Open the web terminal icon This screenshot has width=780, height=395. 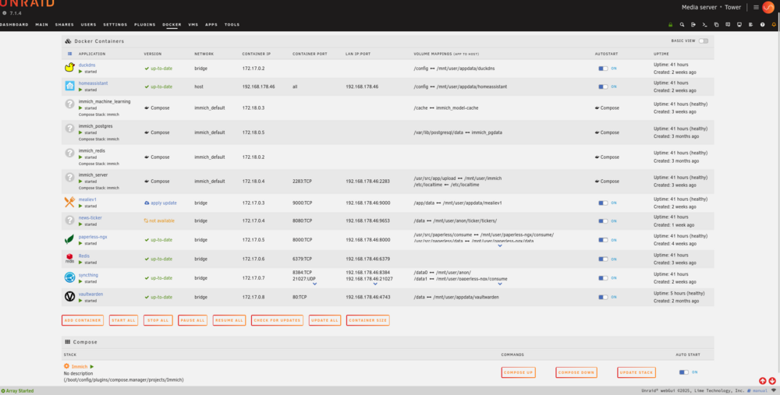click(704, 24)
